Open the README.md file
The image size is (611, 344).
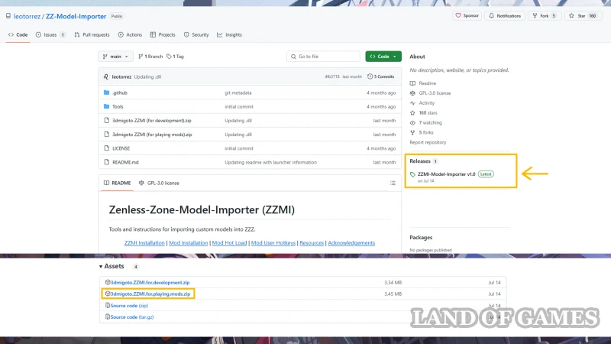tap(125, 162)
